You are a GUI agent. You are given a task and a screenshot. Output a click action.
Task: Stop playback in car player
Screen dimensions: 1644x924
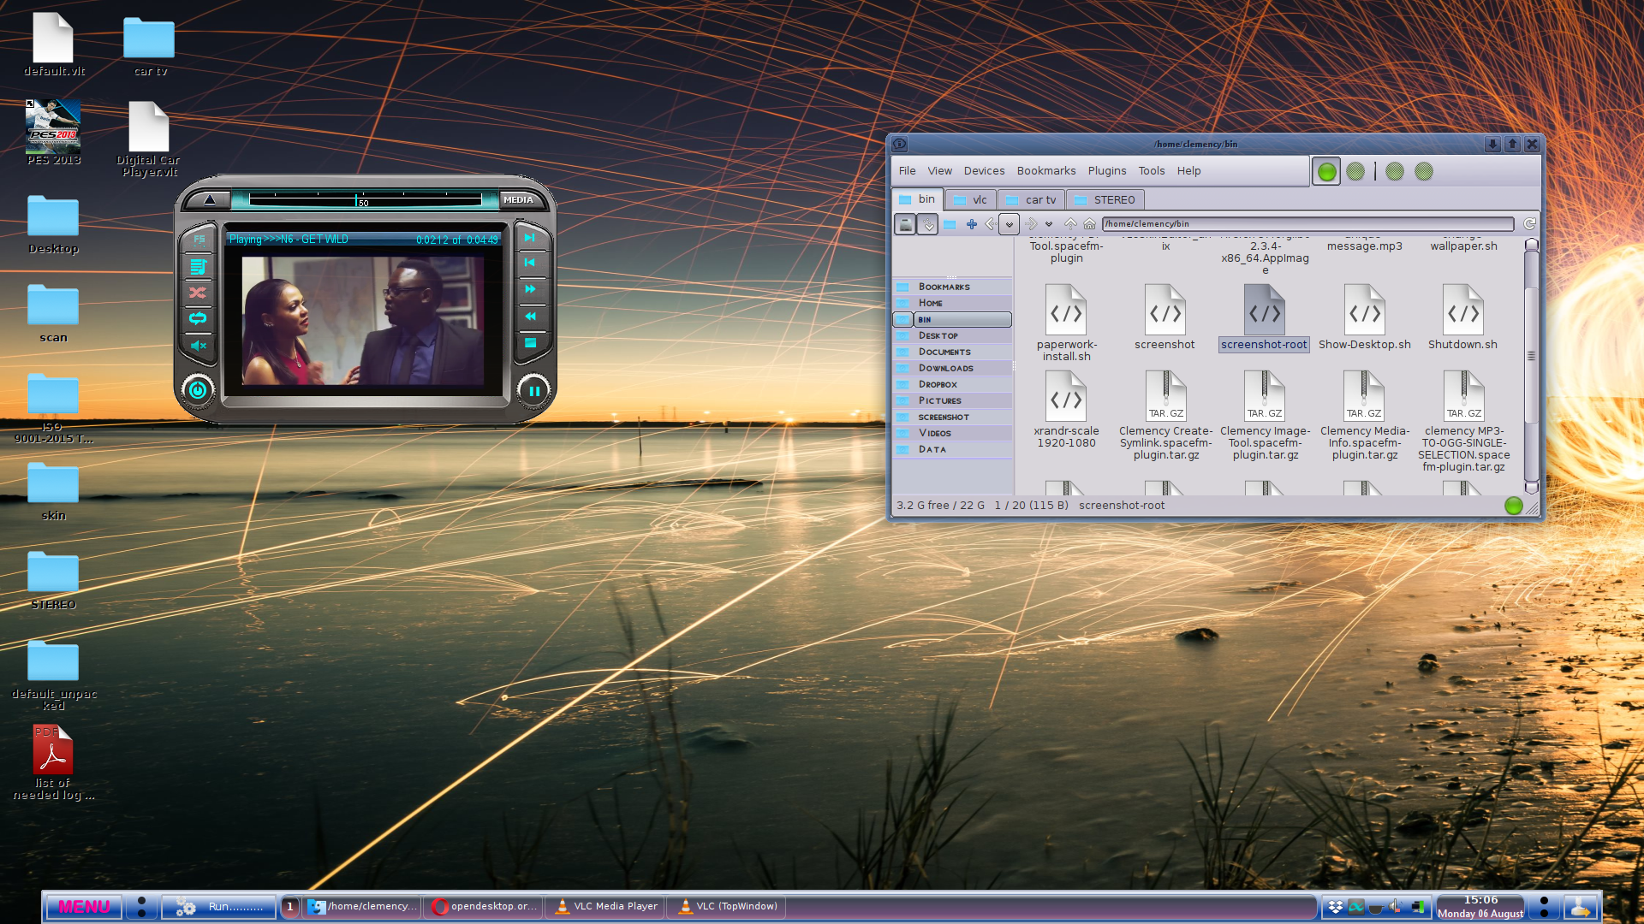pyautogui.click(x=530, y=343)
